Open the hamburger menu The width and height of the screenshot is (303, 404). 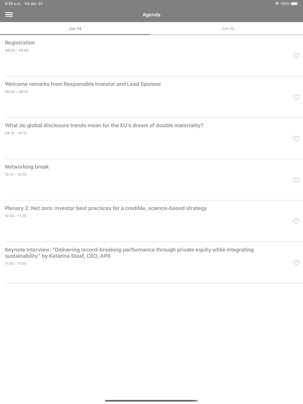[x=9, y=14]
